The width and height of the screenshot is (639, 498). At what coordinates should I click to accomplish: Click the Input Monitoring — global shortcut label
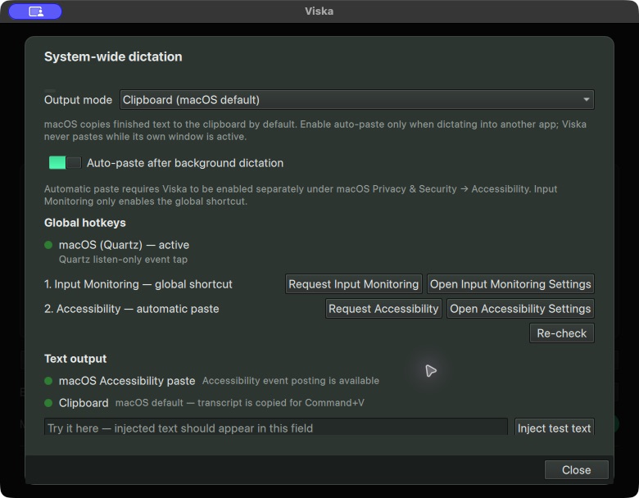pyautogui.click(x=138, y=284)
